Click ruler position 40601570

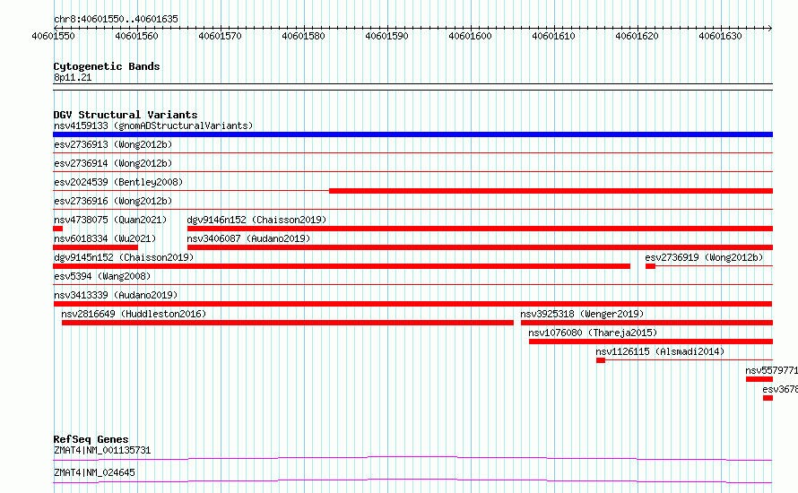220,36
